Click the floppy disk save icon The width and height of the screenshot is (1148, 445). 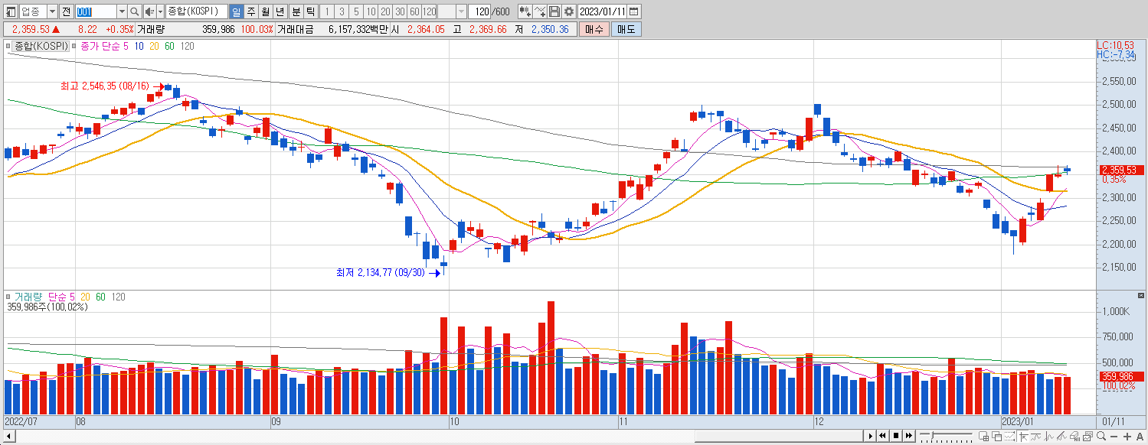tap(554, 11)
